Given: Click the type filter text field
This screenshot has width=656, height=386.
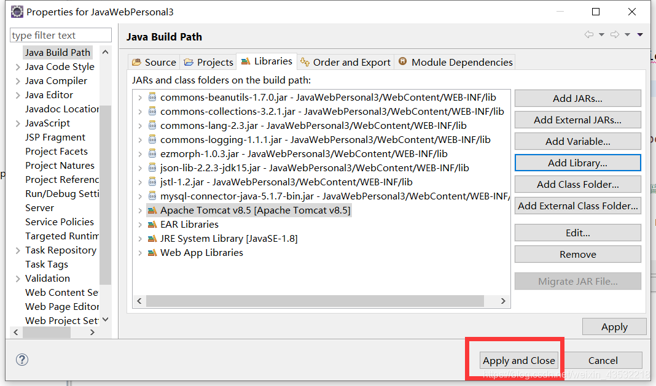Looking at the screenshot, I should point(60,35).
